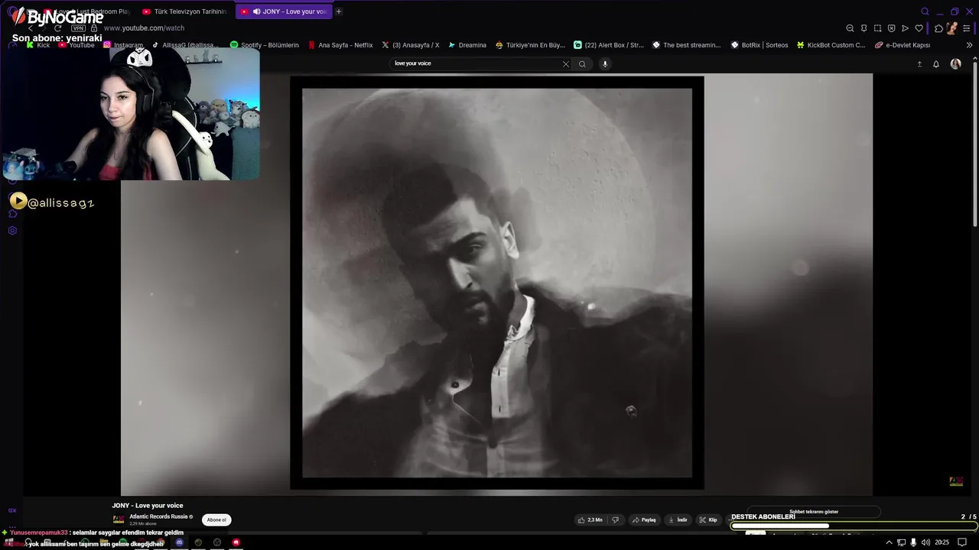Click Sohbet tekrarını göster button
Image resolution: width=979 pixels, height=550 pixels.
814,512
